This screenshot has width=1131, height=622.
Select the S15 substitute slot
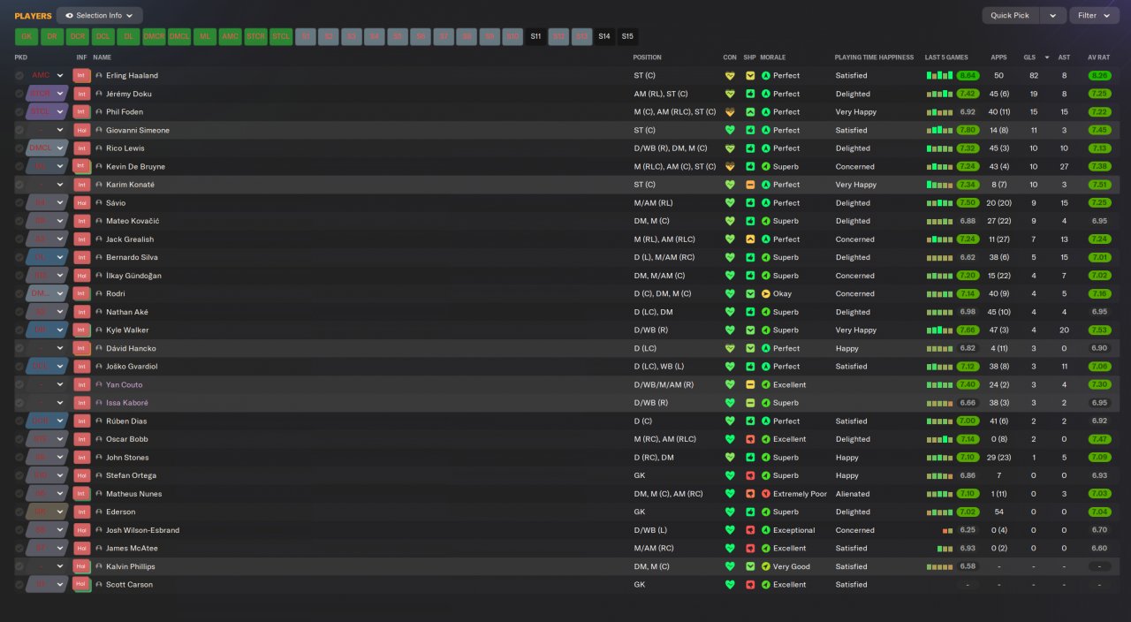point(627,37)
